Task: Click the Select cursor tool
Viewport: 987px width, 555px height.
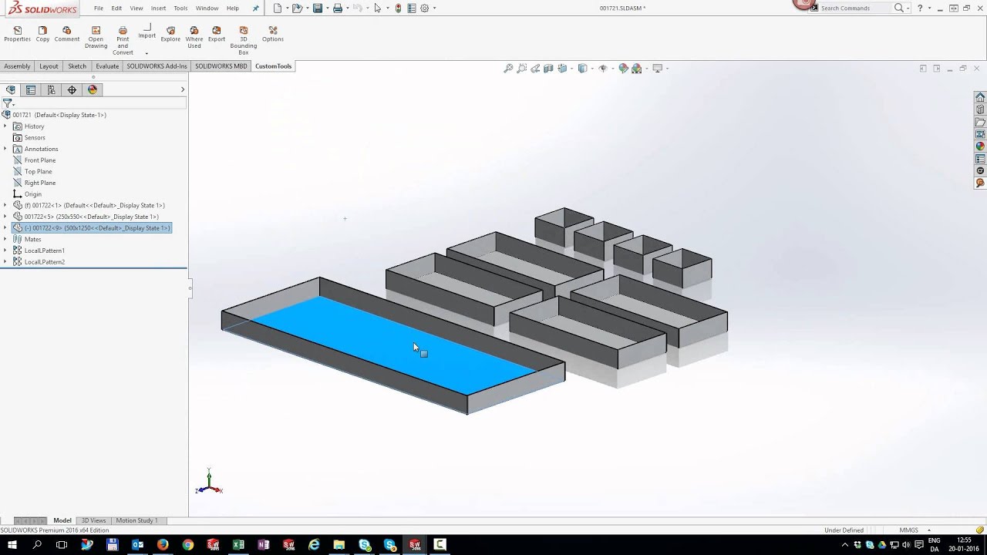Action: (377, 8)
